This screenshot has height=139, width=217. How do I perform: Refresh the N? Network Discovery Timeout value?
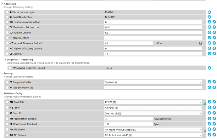[x=209, y=68]
